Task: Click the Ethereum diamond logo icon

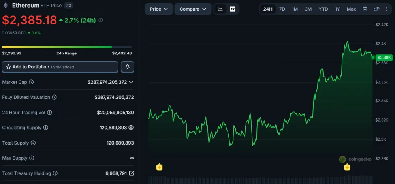Action: coord(6,5)
